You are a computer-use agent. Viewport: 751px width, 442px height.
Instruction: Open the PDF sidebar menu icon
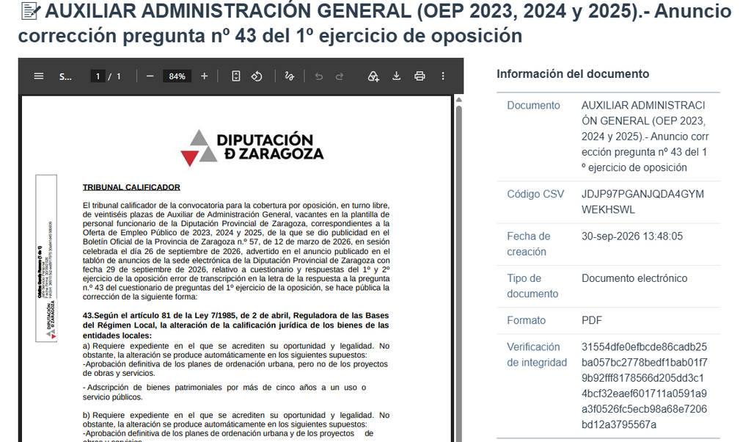click(39, 76)
